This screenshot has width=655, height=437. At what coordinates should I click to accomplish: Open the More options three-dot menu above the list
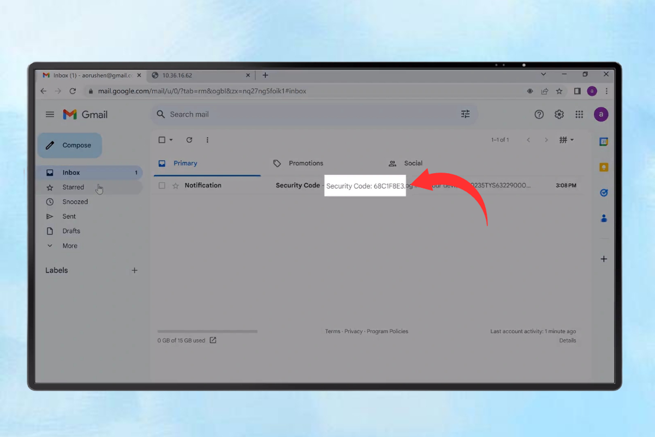point(207,140)
